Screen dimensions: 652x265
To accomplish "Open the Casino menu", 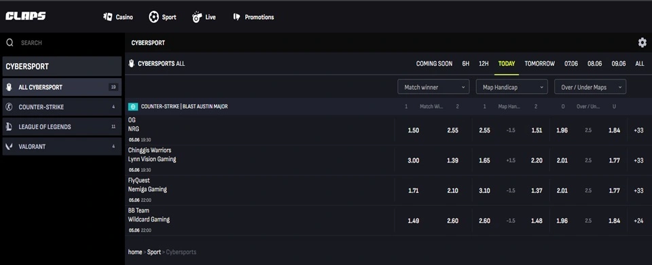I will coord(118,17).
